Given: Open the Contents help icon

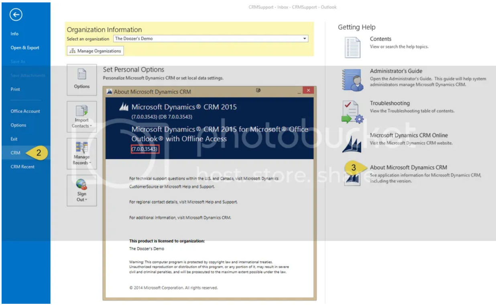Looking at the screenshot, I should pyautogui.click(x=353, y=47).
